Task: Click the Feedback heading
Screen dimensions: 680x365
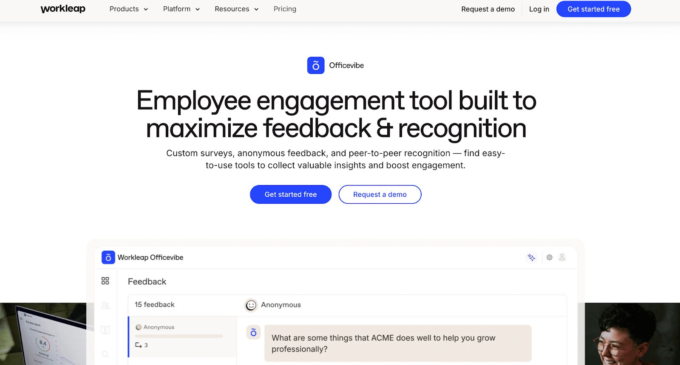Action: pyautogui.click(x=147, y=282)
